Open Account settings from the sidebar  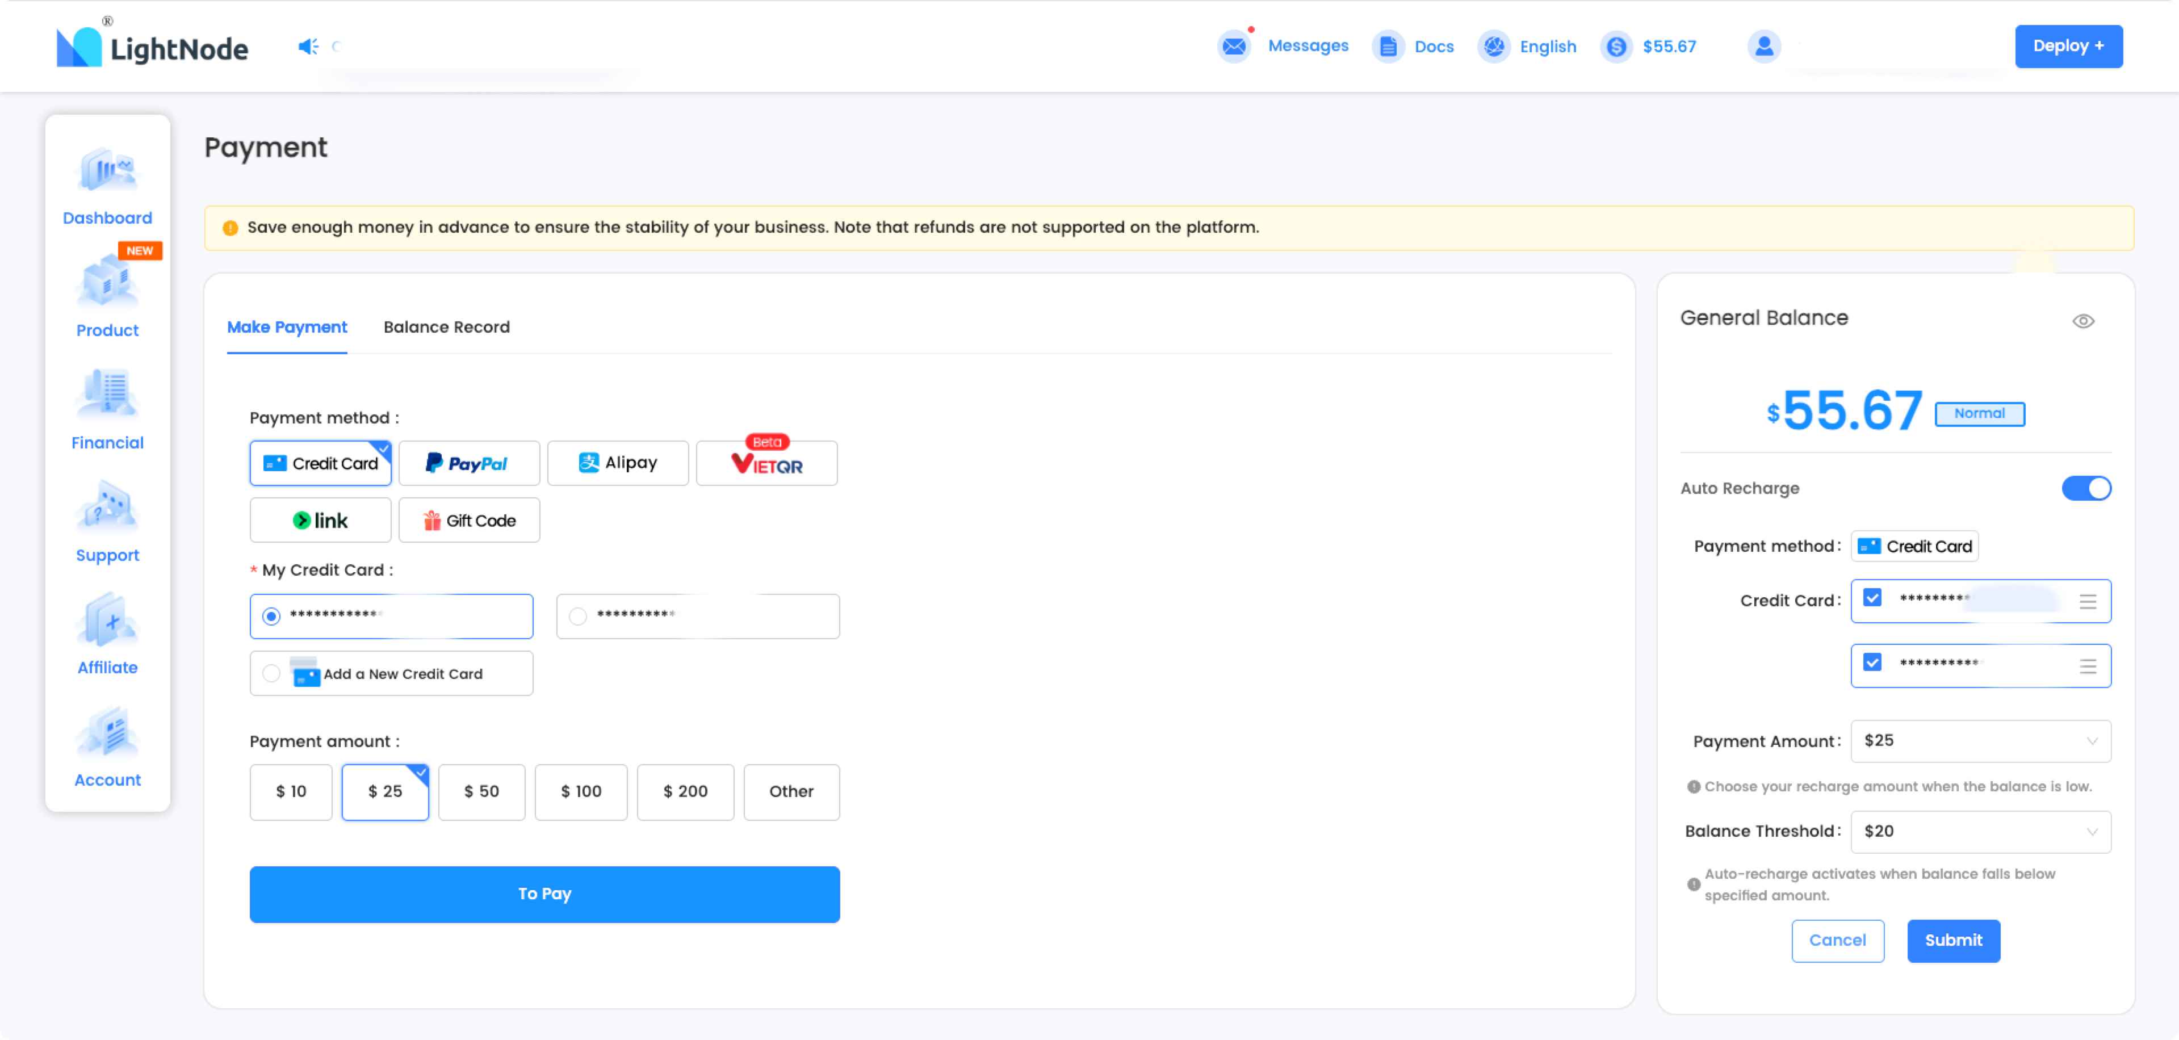(x=107, y=749)
